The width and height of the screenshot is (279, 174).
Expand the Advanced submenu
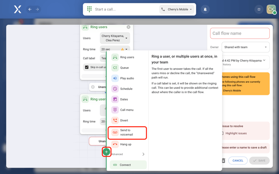[128, 154]
